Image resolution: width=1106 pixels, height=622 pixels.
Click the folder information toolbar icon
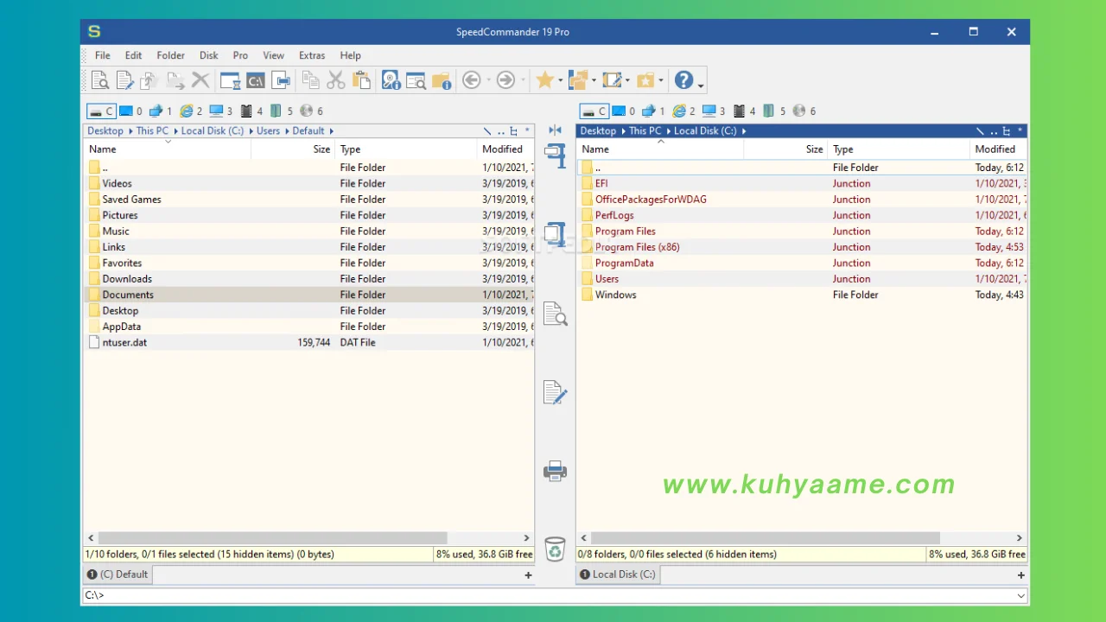pyautogui.click(x=442, y=80)
